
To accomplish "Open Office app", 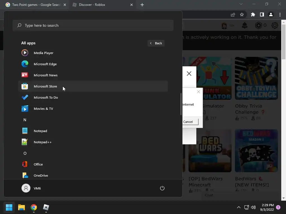I will point(93,164).
